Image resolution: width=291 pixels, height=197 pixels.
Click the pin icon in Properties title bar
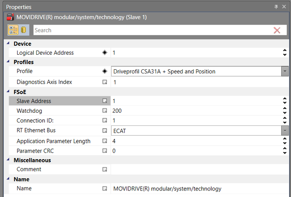276,7
